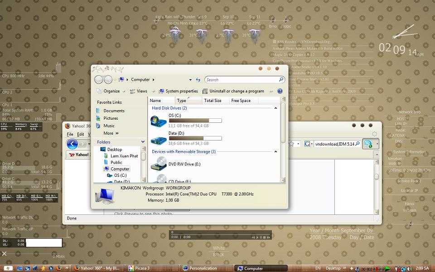Open the blue media player quick launch icon

(51, 268)
